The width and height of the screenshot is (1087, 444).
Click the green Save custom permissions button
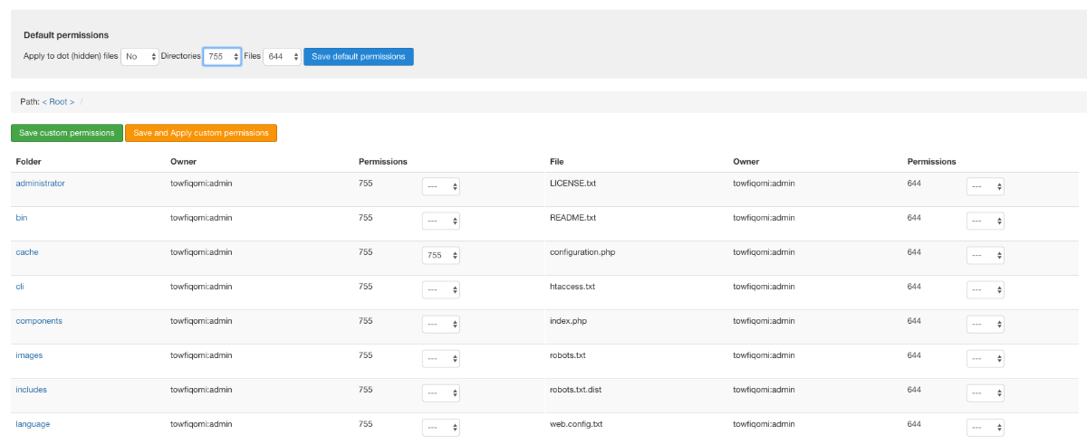(x=66, y=133)
